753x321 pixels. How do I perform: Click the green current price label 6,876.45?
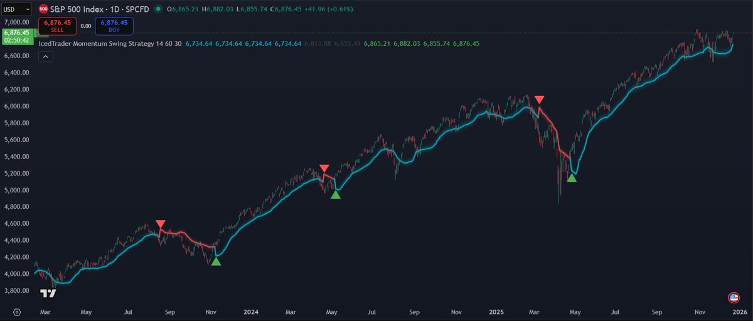click(16, 32)
